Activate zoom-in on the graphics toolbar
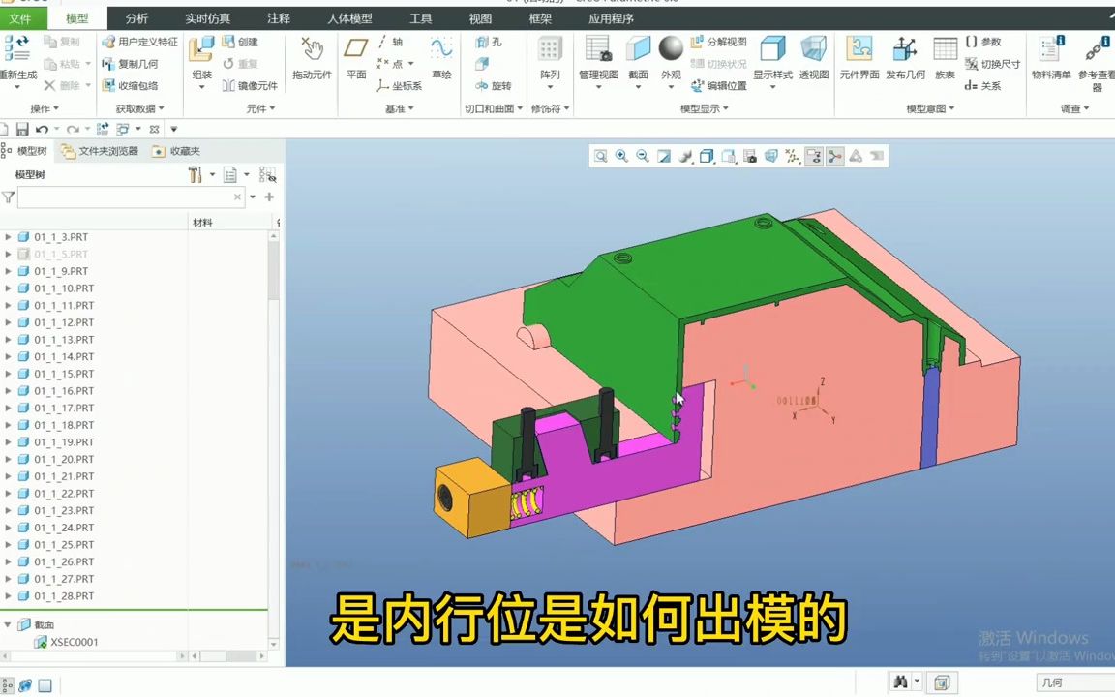Image resolution: width=1115 pixels, height=697 pixels. coord(621,156)
